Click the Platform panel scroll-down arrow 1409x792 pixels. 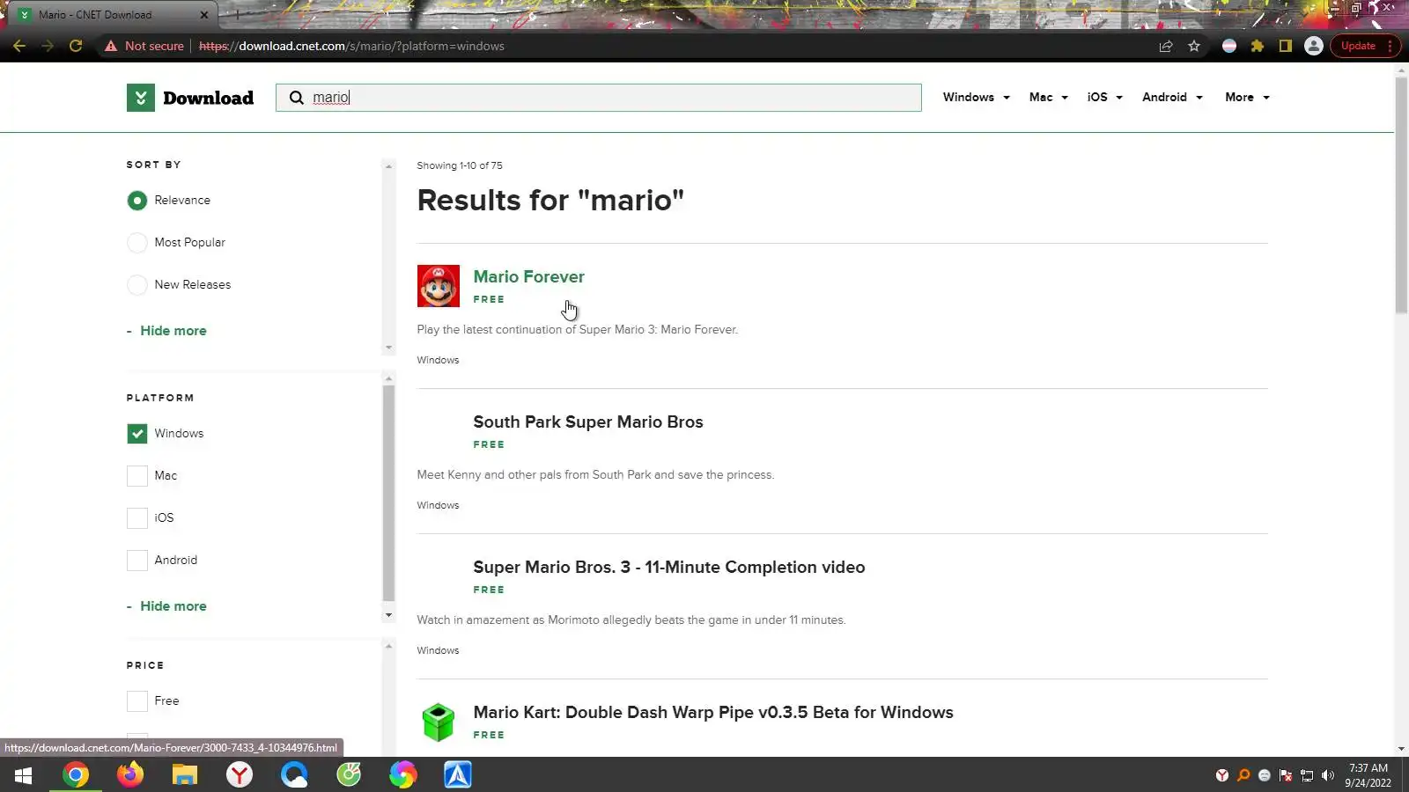388,615
